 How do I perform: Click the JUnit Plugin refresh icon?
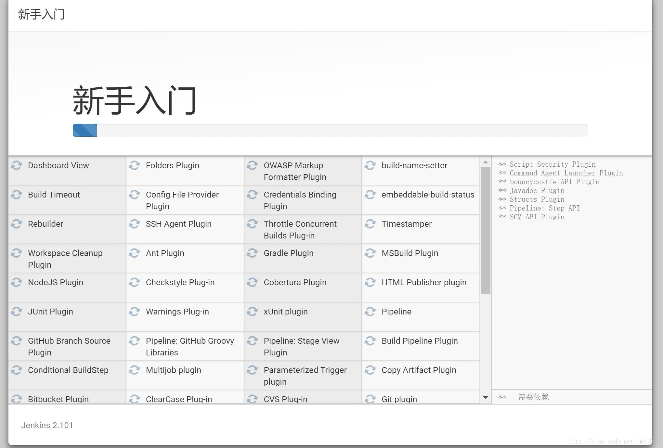pyautogui.click(x=17, y=312)
